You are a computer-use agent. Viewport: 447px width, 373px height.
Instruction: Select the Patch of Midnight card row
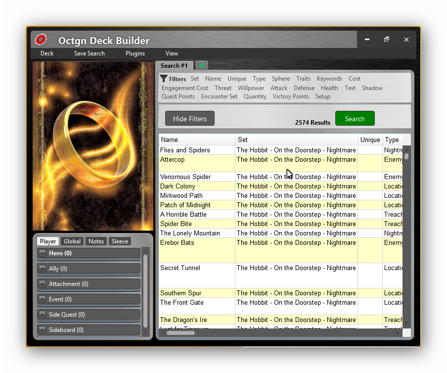pyautogui.click(x=281, y=205)
